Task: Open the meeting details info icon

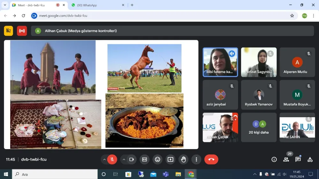Action: click(274, 160)
